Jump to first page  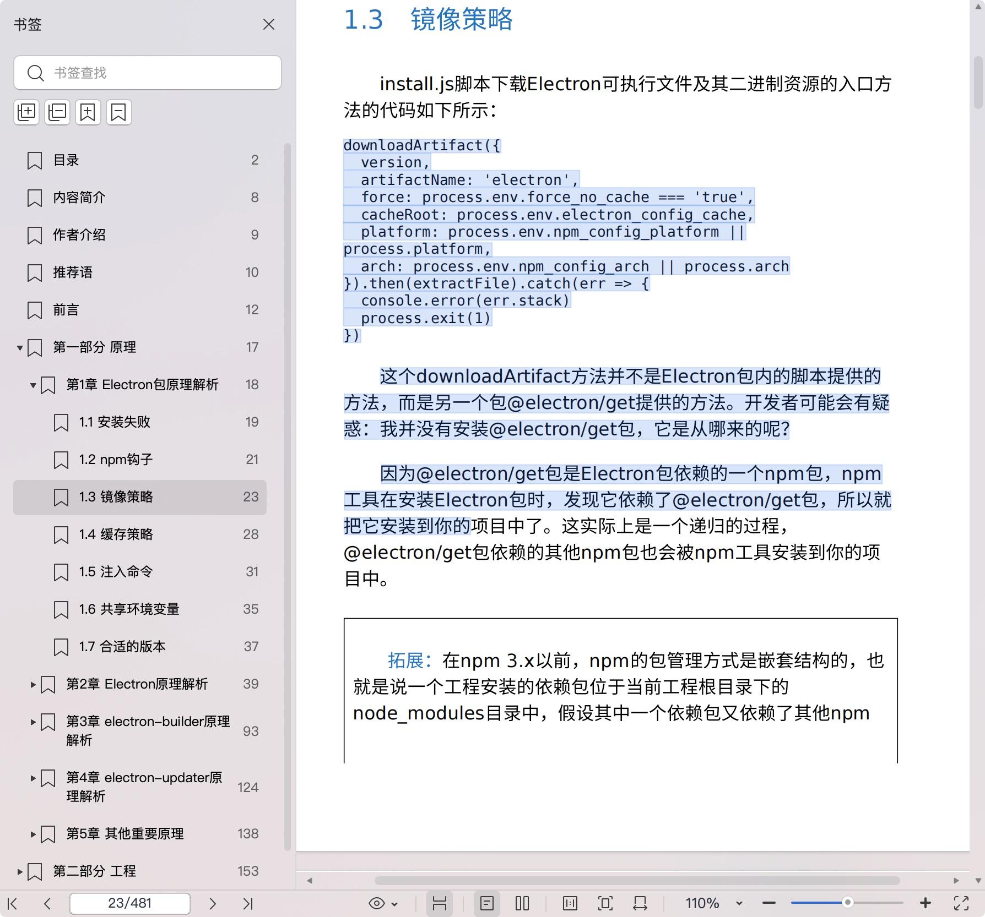coord(13,903)
